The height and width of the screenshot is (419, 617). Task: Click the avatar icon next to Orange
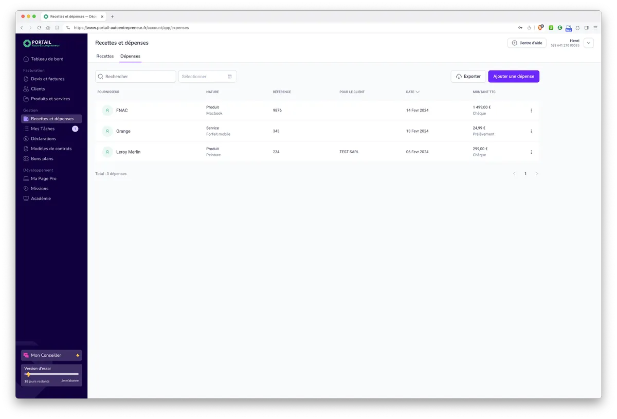click(107, 131)
